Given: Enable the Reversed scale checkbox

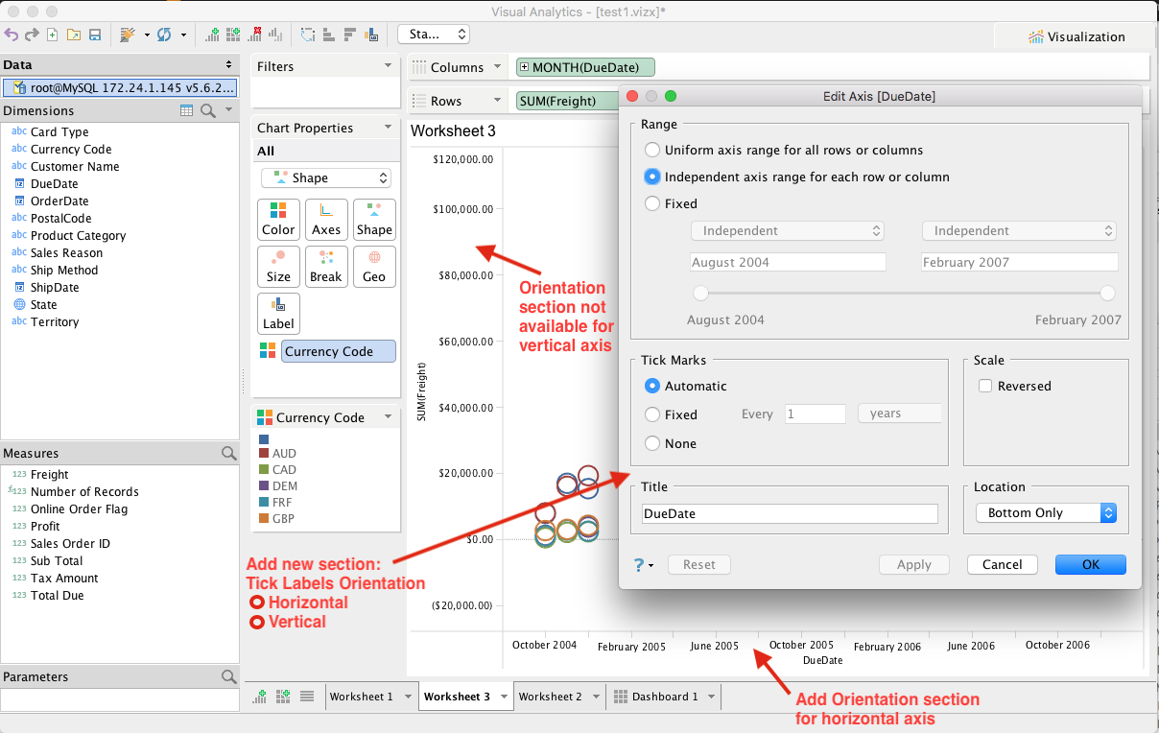Looking at the screenshot, I should [x=984, y=386].
